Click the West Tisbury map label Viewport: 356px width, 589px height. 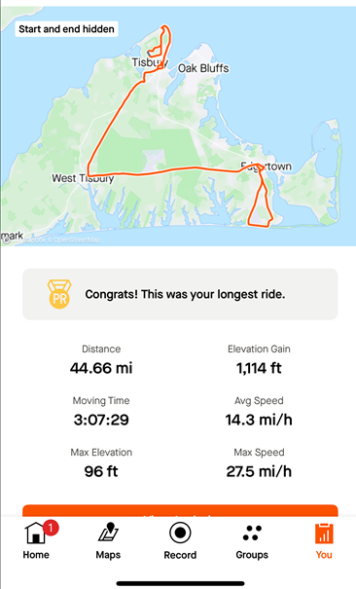(83, 178)
